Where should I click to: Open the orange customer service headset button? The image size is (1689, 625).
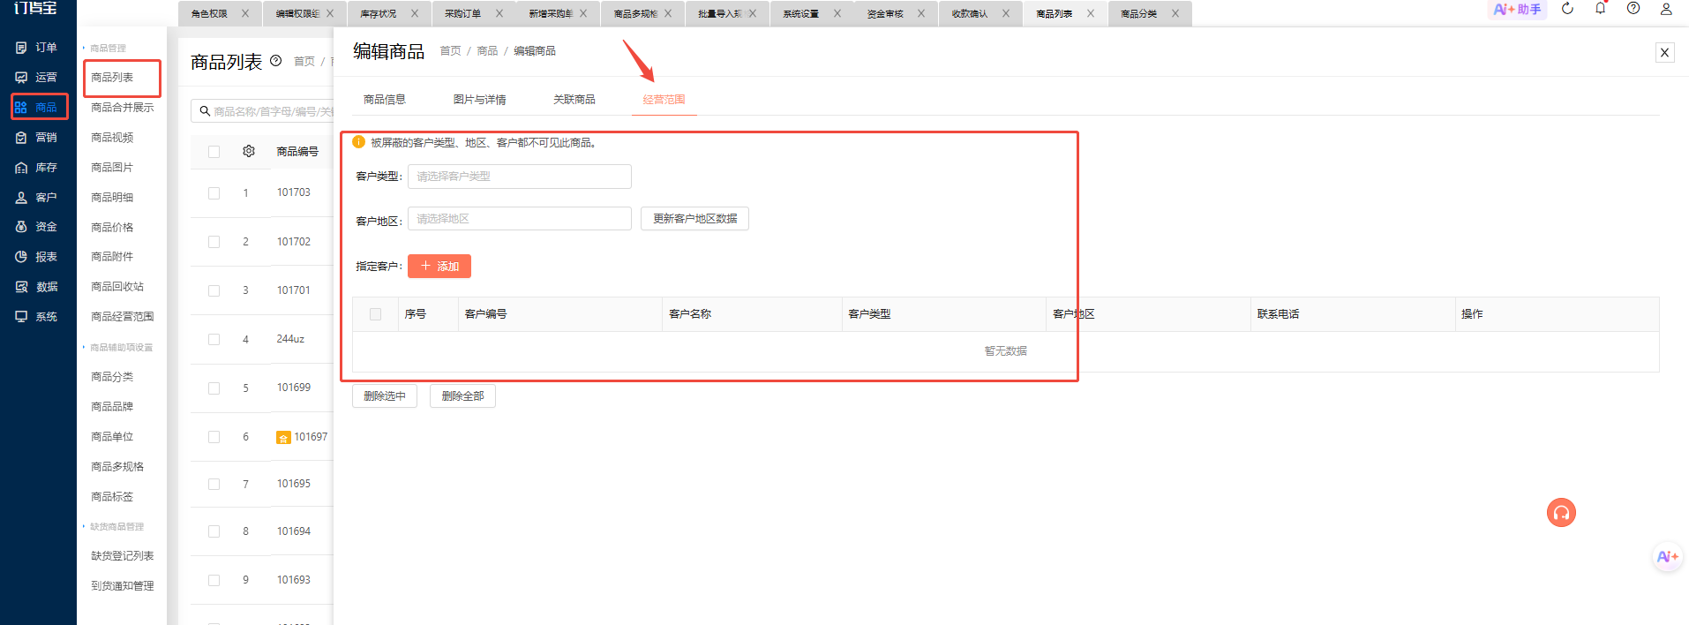pyautogui.click(x=1561, y=512)
